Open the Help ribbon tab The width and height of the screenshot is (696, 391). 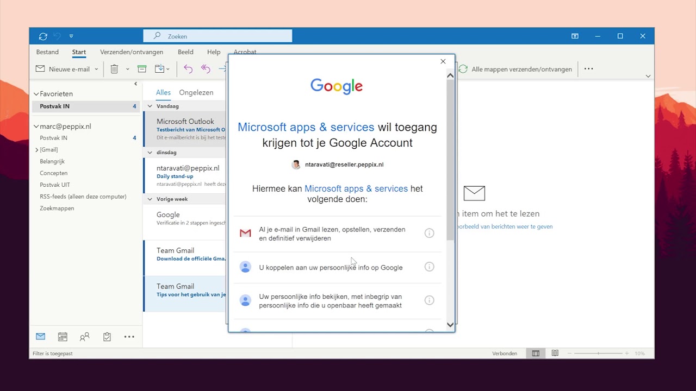pos(214,52)
